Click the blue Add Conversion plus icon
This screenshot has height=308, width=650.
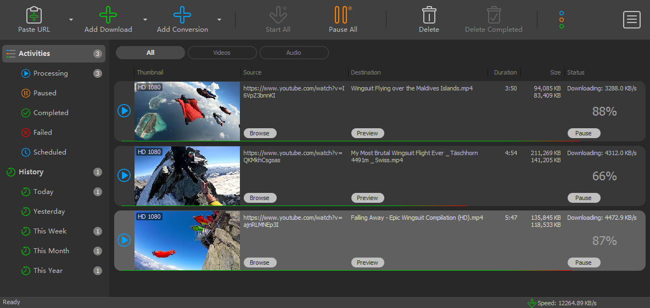182,15
